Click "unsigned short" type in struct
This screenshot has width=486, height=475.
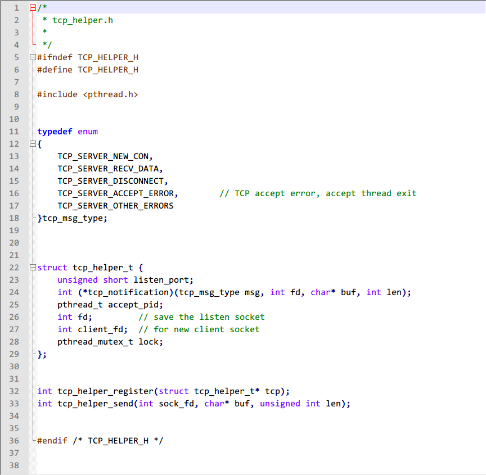tap(93, 281)
